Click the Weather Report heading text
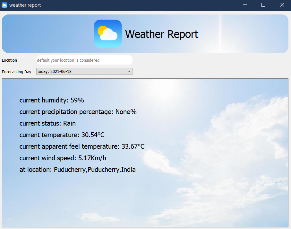 click(x=162, y=34)
